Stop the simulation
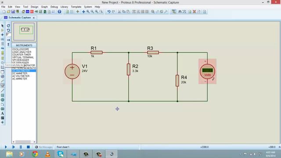The width and height of the screenshot is (281, 158). click(x=28, y=147)
